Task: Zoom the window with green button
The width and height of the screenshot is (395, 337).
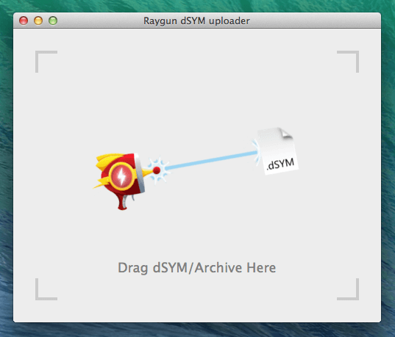Action: tap(53, 21)
